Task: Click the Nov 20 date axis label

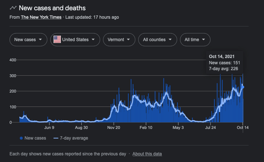Action: (x=114, y=128)
